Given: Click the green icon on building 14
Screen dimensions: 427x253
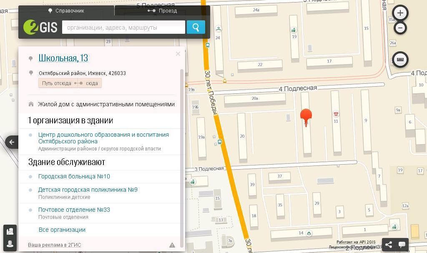Looking at the screenshot, I should tap(309, 233).
